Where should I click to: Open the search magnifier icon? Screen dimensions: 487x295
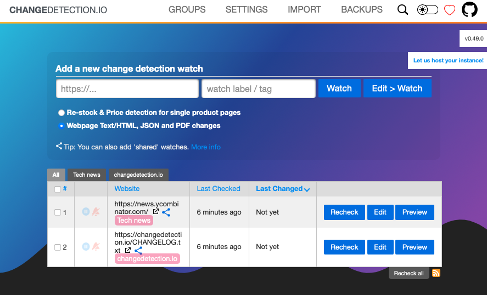click(x=402, y=10)
